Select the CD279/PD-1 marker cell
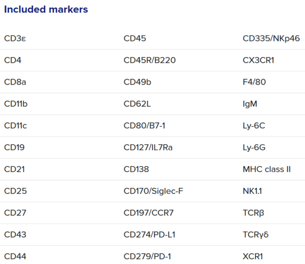The width and height of the screenshot is (305, 264). (147, 257)
